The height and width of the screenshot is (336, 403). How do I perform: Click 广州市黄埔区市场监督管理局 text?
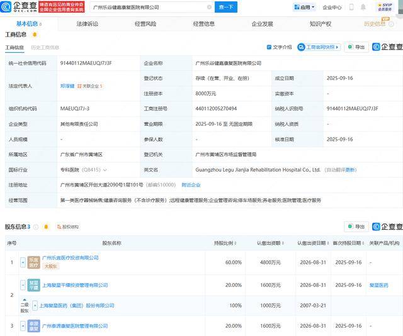coord(226,154)
